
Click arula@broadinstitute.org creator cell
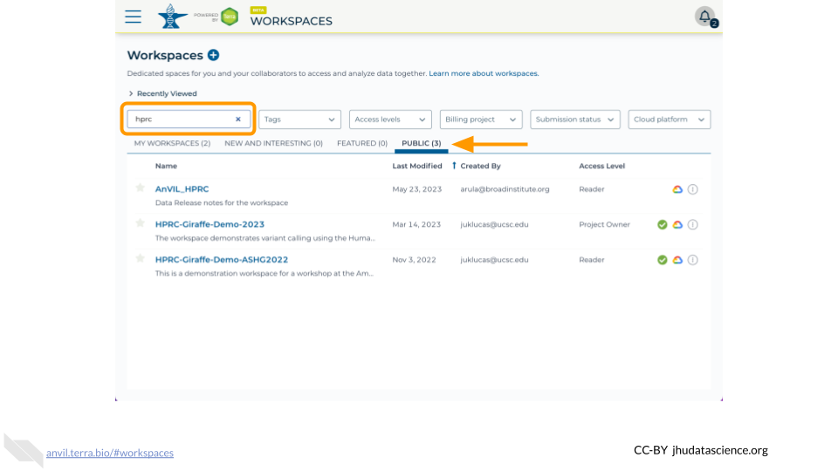pyautogui.click(x=505, y=189)
